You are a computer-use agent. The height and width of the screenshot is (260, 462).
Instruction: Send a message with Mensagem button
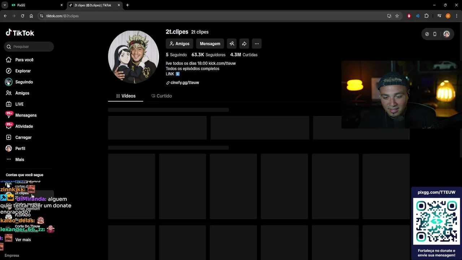pos(210,44)
